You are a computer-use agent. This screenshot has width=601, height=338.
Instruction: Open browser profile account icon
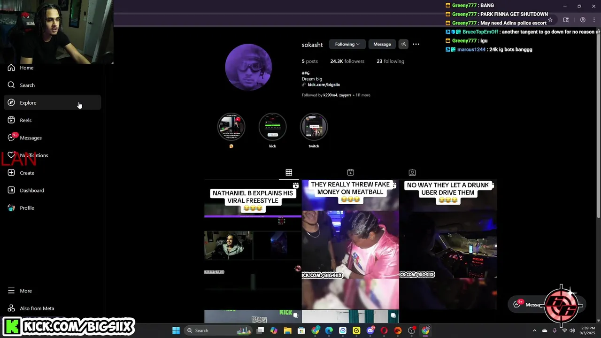[x=583, y=20]
